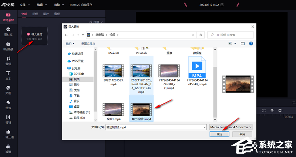Refresh the file dialog folder view
The width and height of the screenshot is (296, 157).
[201, 35]
